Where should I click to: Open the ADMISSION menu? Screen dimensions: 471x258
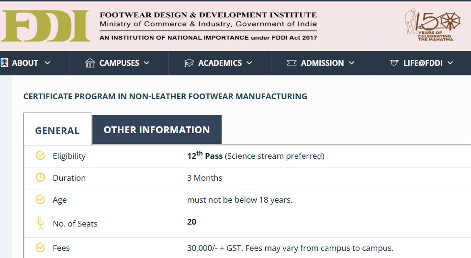tap(322, 63)
